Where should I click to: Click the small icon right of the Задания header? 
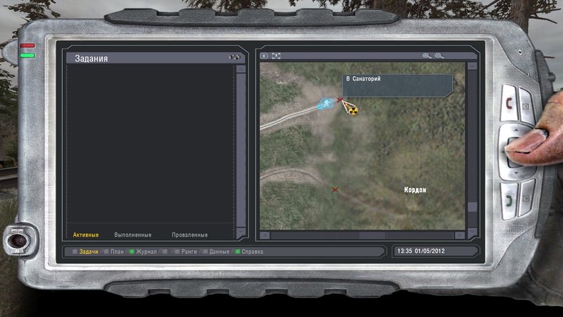[x=234, y=58]
